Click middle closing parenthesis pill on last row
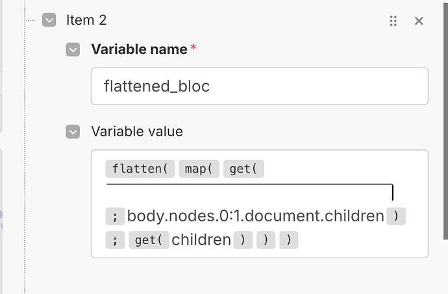The image size is (448, 294). click(x=266, y=240)
